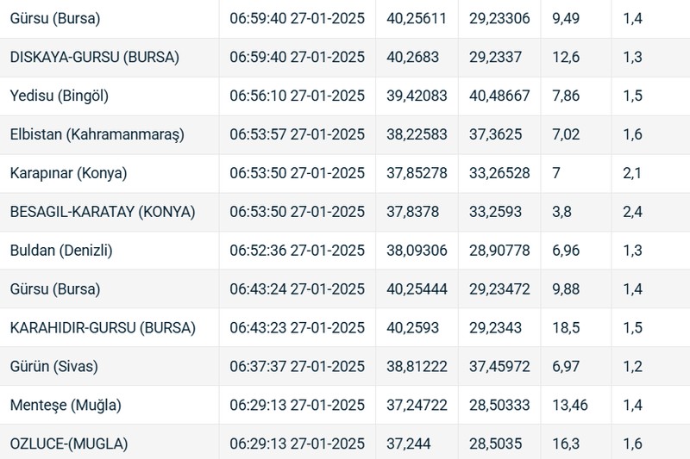Select latitude value 37,244

point(408,443)
